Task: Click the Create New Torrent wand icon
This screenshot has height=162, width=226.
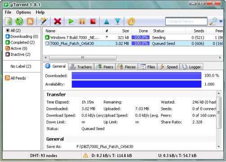Action: pos(44,21)
